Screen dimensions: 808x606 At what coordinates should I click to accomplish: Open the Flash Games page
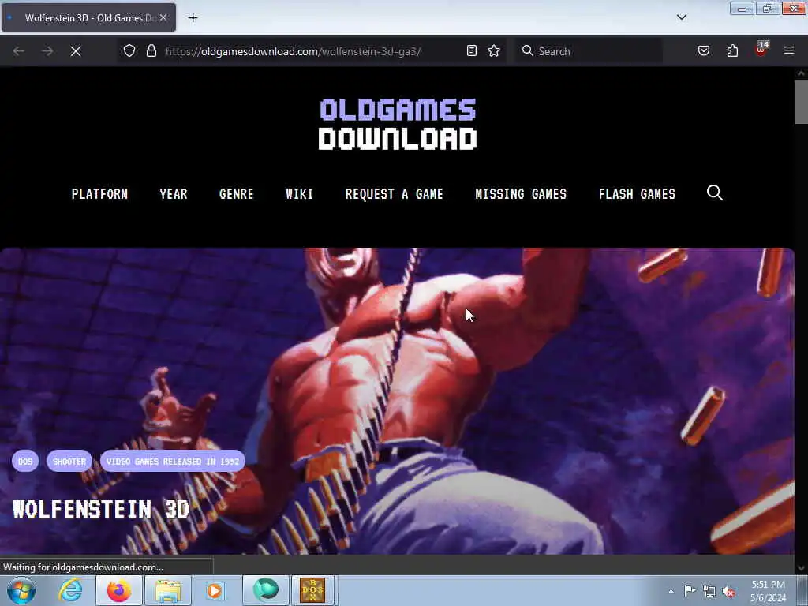click(x=637, y=194)
